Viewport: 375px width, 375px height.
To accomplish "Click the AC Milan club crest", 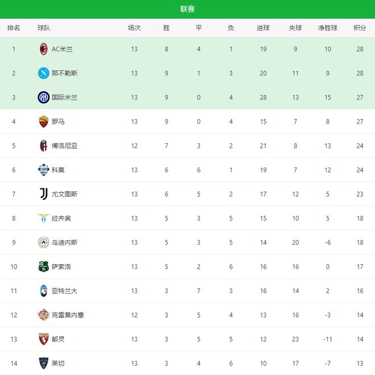I will click(x=44, y=49).
